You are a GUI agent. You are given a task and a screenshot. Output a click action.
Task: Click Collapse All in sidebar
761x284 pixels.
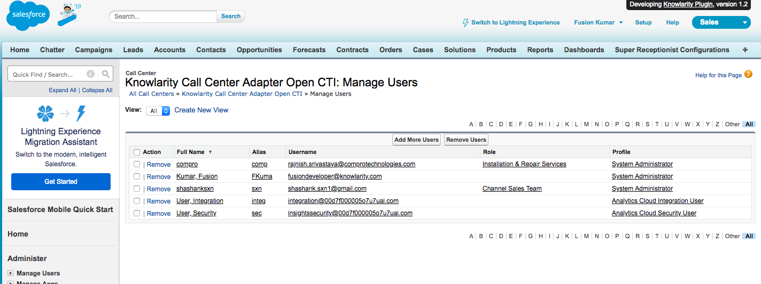(97, 90)
